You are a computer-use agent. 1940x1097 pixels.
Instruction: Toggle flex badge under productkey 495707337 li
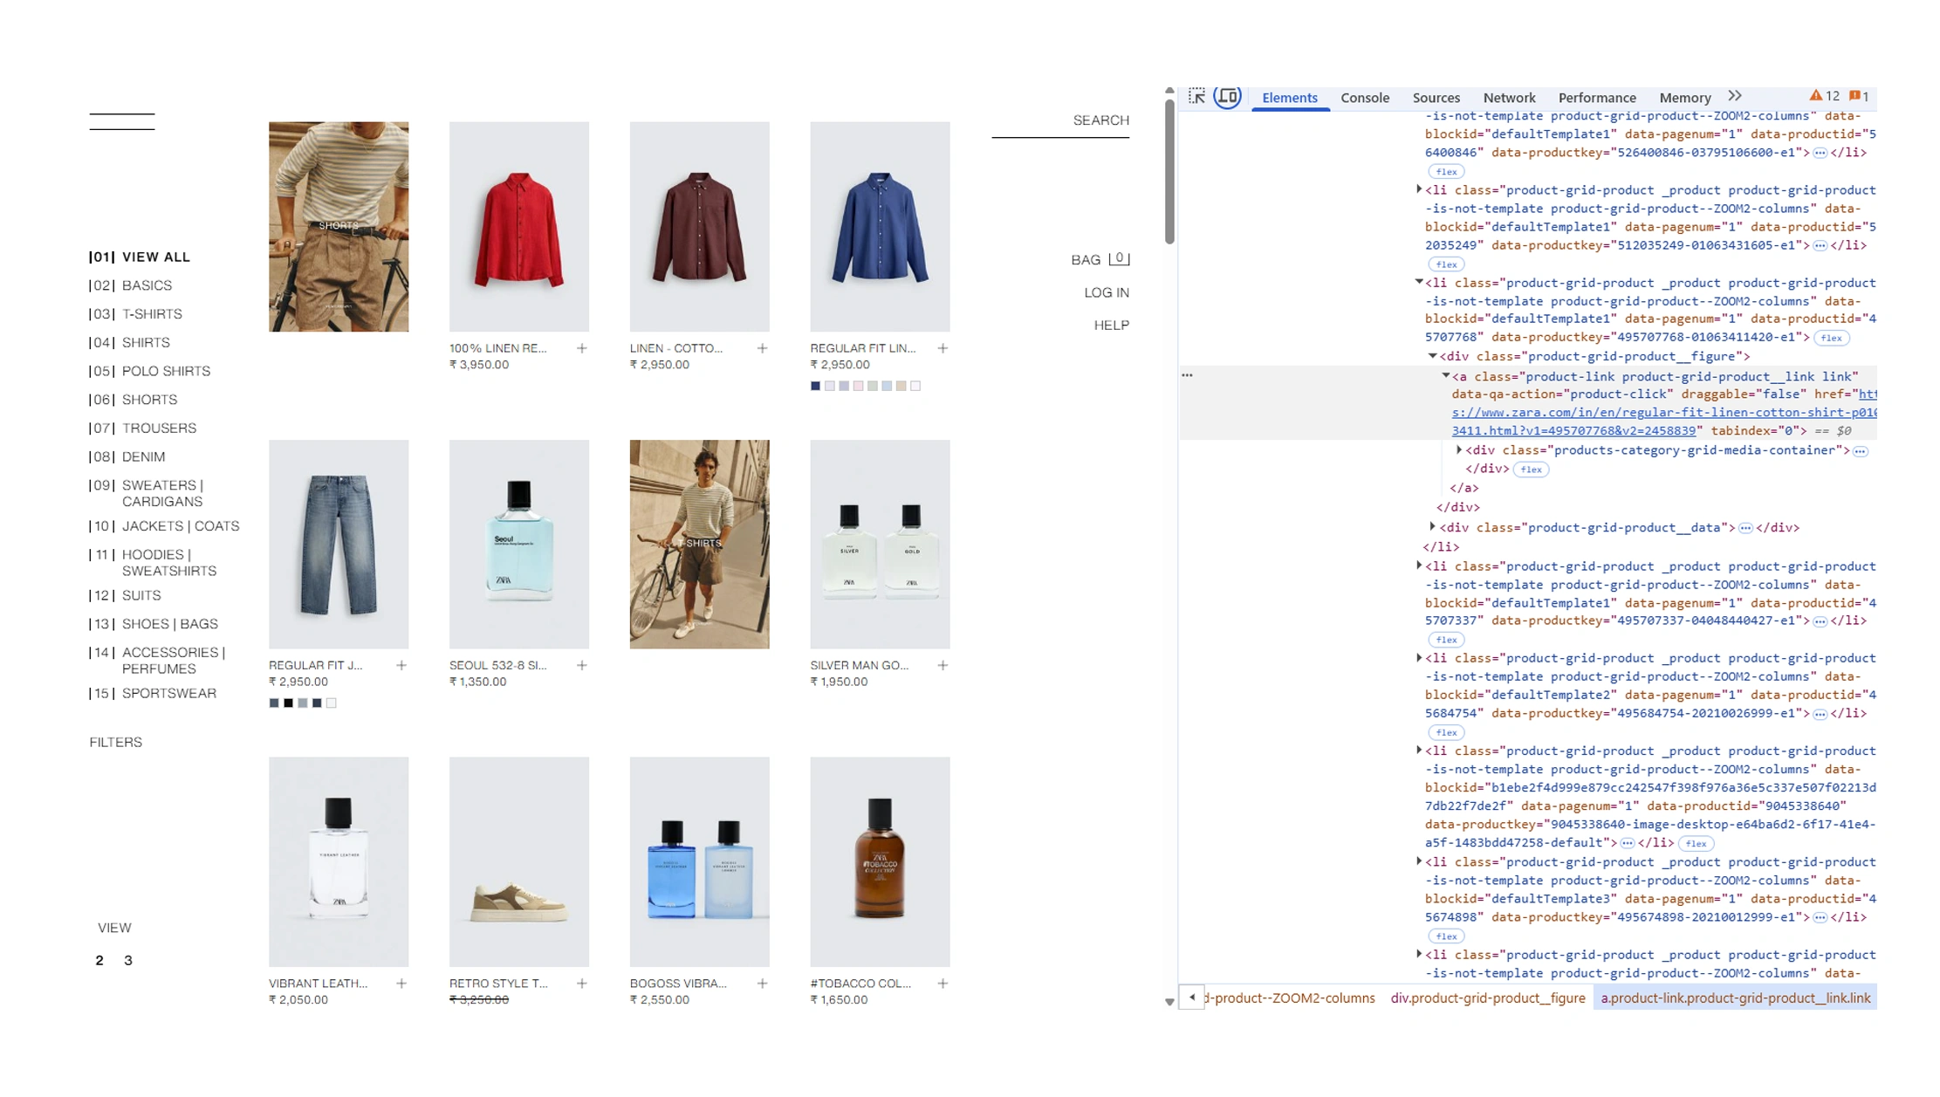click(1446, 640)
